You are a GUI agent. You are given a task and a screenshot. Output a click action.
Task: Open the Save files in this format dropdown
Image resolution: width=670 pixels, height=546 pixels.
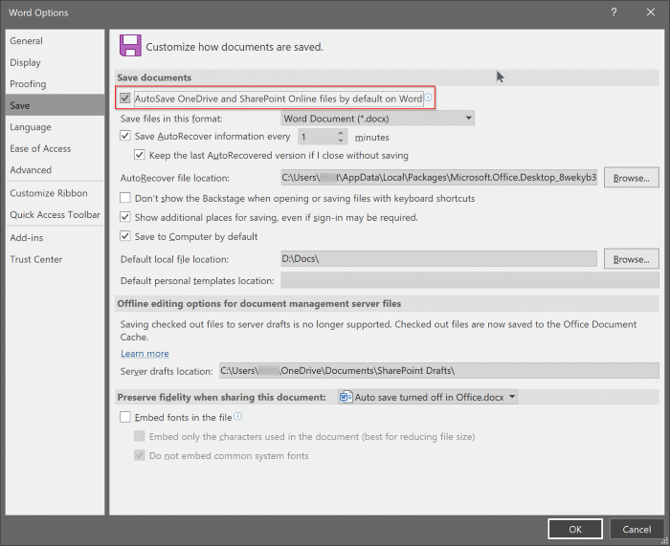[377, 119]
